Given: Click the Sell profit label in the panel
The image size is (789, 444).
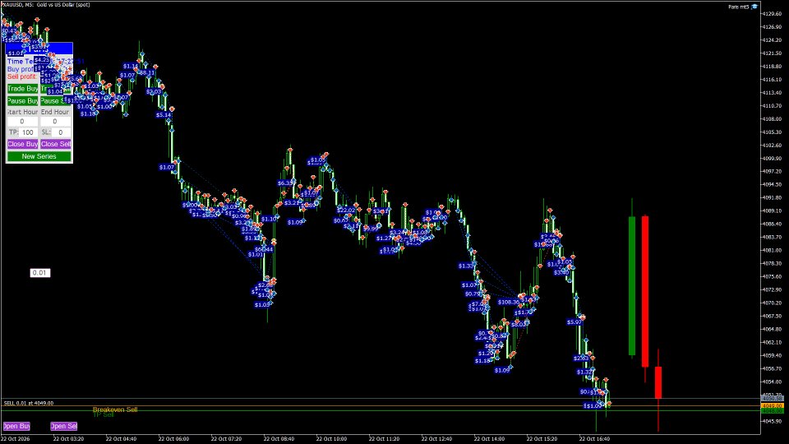Looking at the screenshot, I should [x=21, y=76].
